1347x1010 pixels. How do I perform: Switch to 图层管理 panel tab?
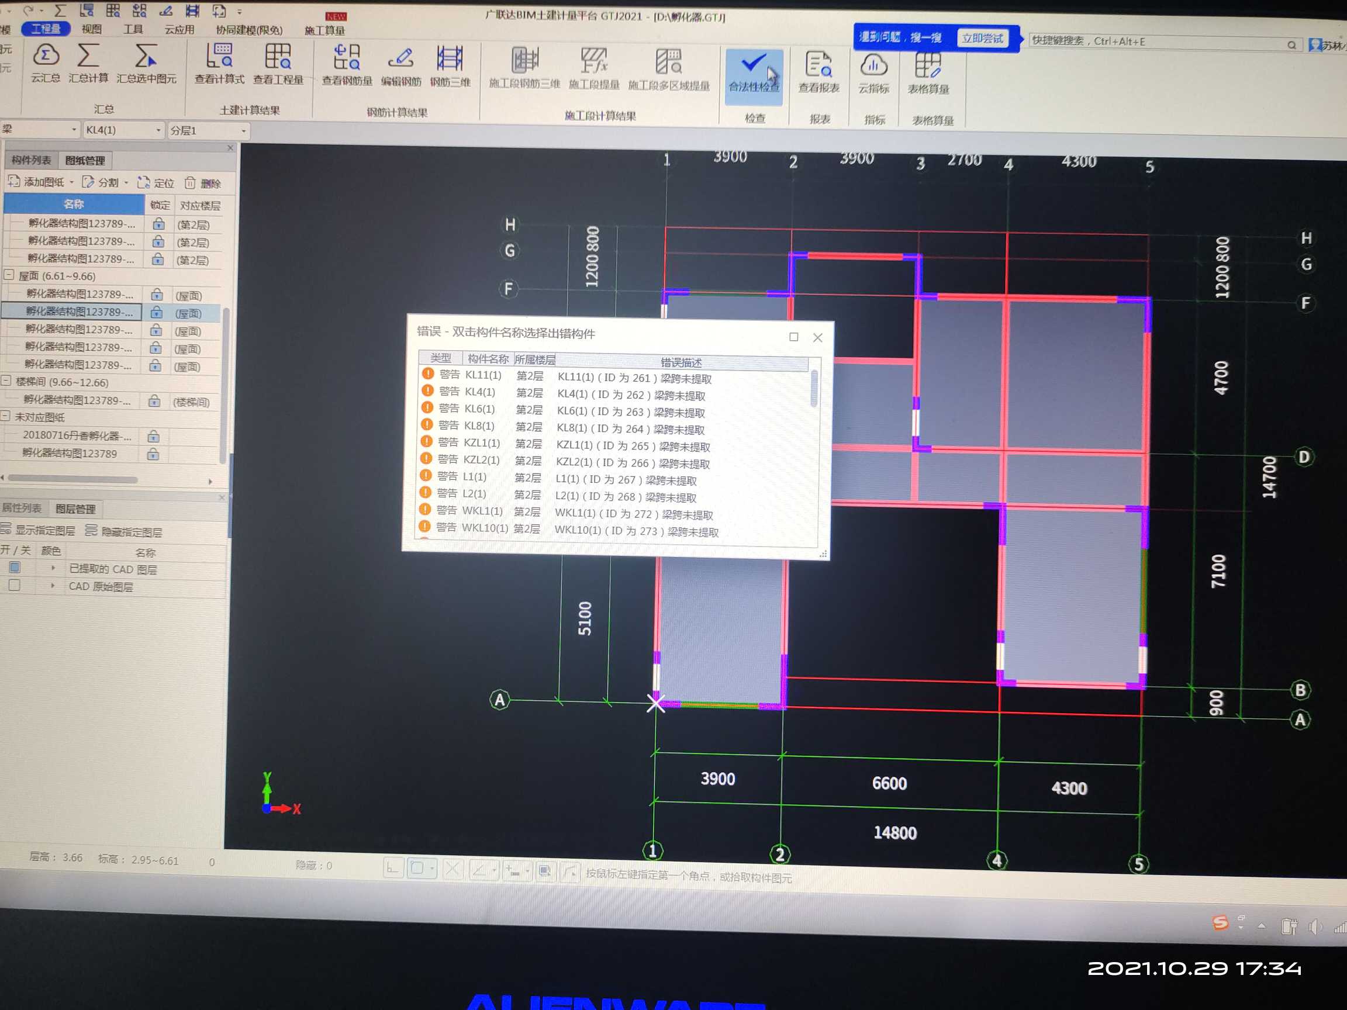(x=75, y=509)
